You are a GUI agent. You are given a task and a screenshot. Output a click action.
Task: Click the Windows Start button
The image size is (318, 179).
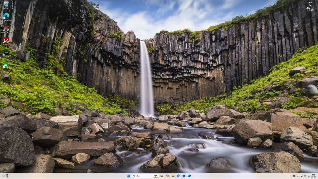click(129, 176)
